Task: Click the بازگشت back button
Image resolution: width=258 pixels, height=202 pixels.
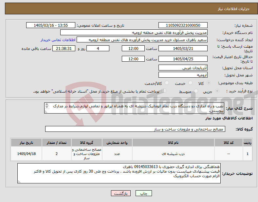Action: 121,193
